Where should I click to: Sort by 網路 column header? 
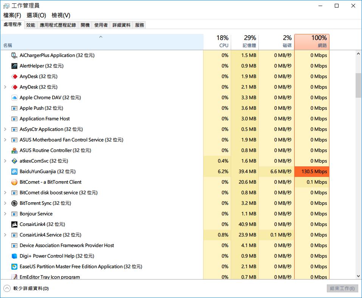tap(312, 42)
